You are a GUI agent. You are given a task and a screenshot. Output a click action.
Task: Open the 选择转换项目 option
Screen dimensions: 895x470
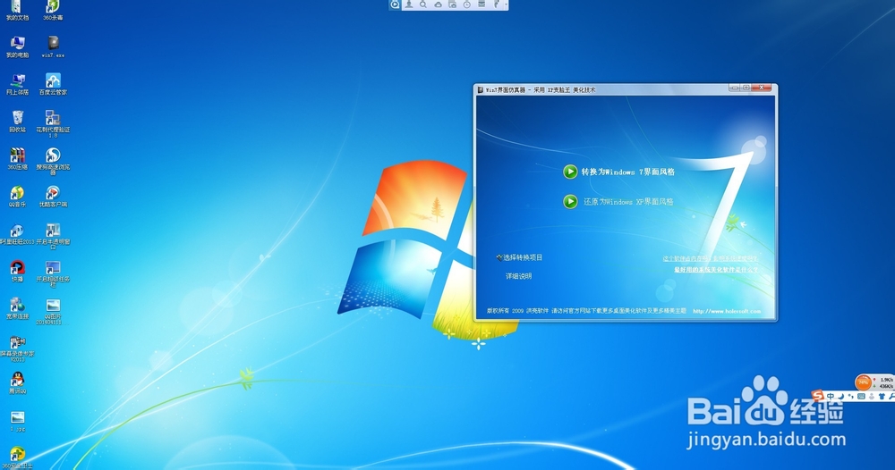(x=519, y=257)
